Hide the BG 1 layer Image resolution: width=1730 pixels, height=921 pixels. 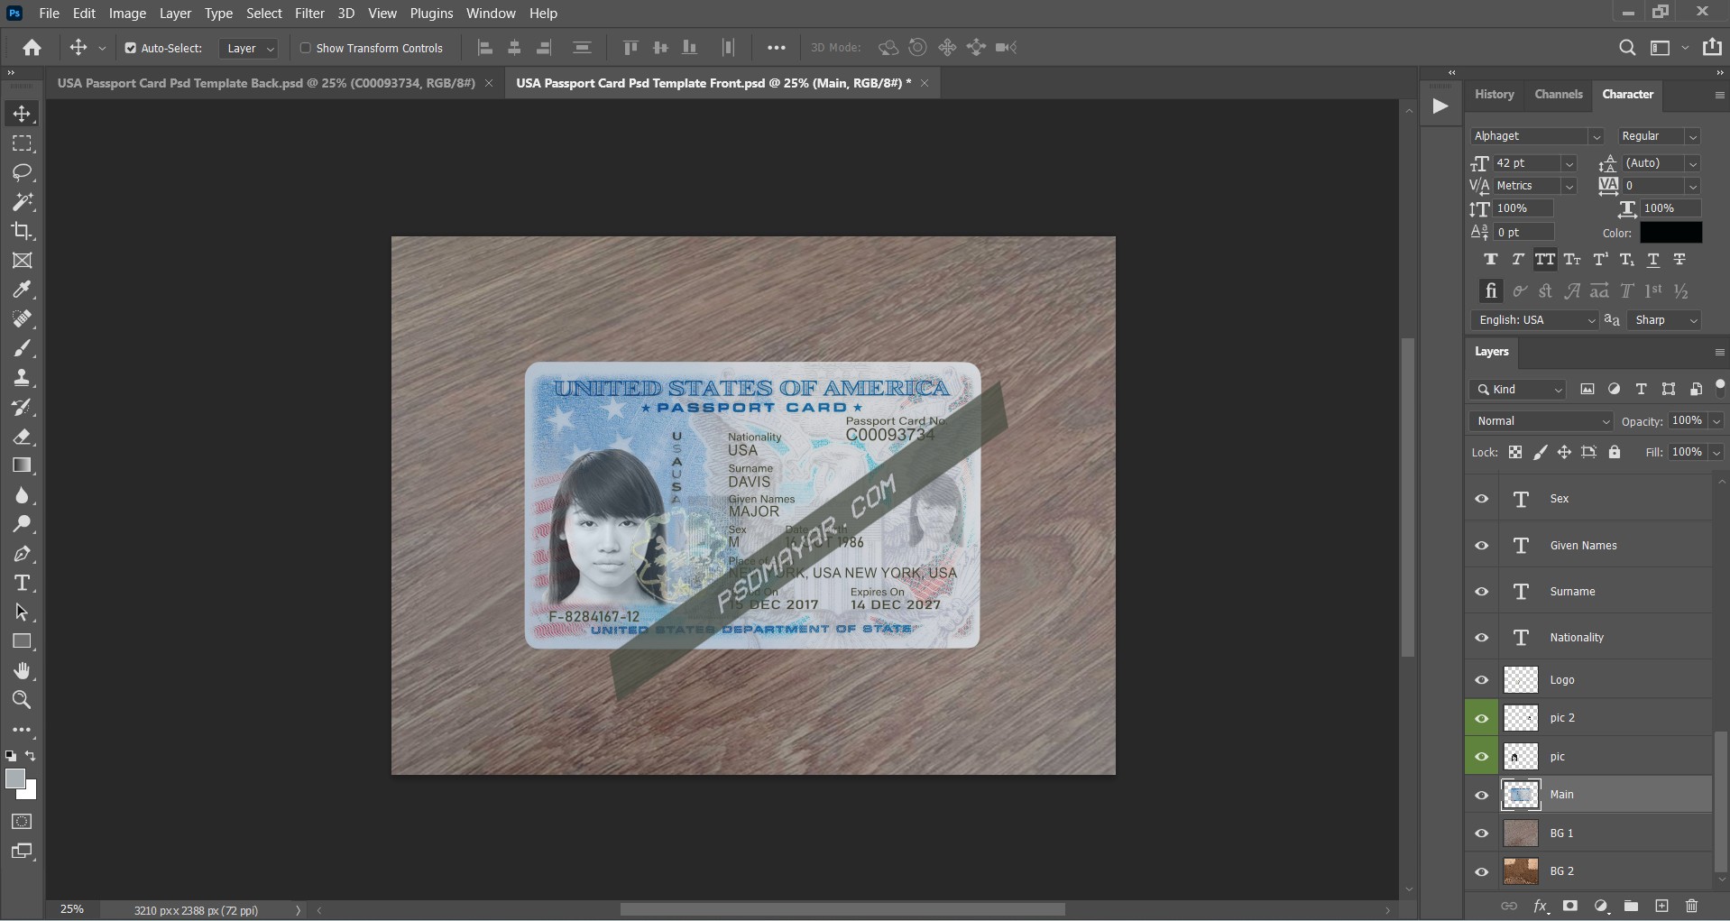coord(1482,834)
